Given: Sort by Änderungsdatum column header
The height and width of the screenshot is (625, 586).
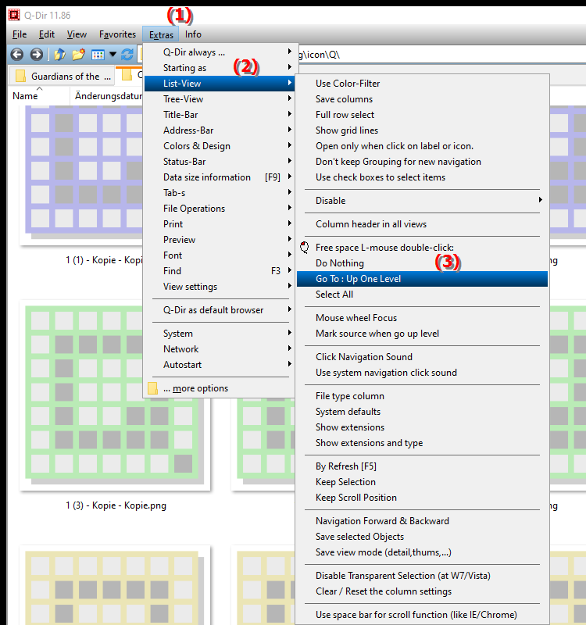Looking at the screenshot, I should 108,96.
